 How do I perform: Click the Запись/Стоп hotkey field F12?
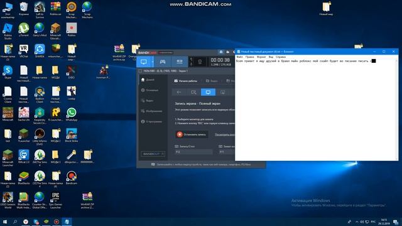coord(193,152)
